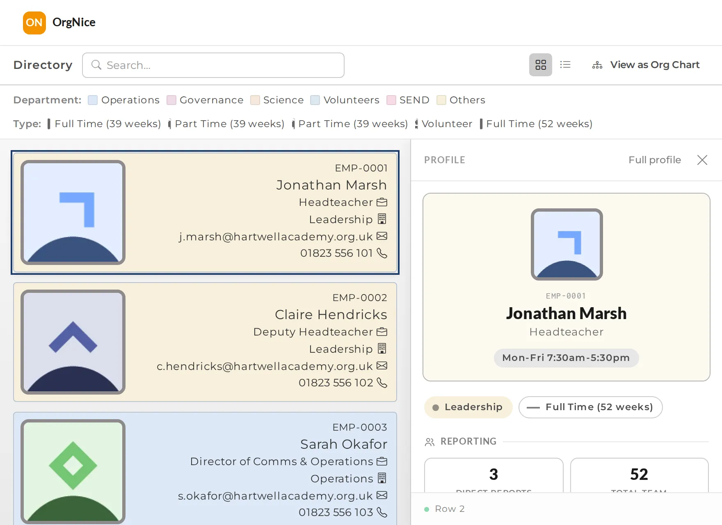Click the Mon-Fri 7:30am-5:30pm schedule chip
This screenshot has height=525, width=722.
[x=566, y=358]
